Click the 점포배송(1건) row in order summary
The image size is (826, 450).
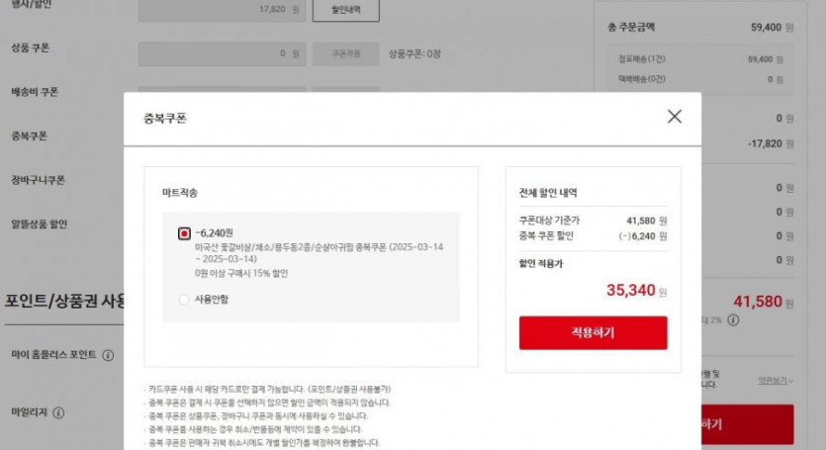(x=700, y=59)
